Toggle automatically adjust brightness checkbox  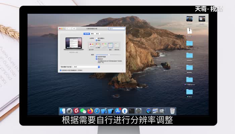97,57
